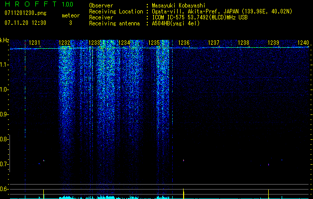
Task: Click the yellow detection spike below 1236
Action: click(x=184, y=194)
